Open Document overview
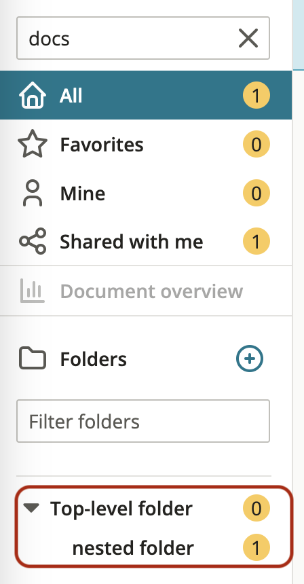304x584 pixels. [146, 291]
